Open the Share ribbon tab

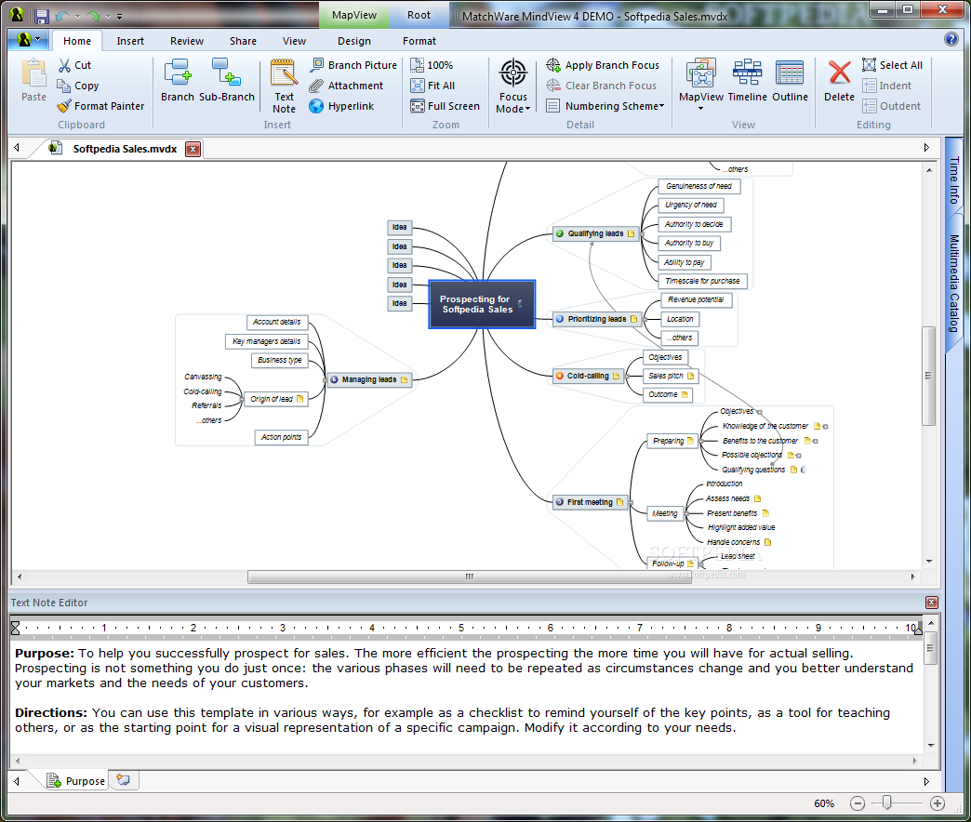[243, 41]
